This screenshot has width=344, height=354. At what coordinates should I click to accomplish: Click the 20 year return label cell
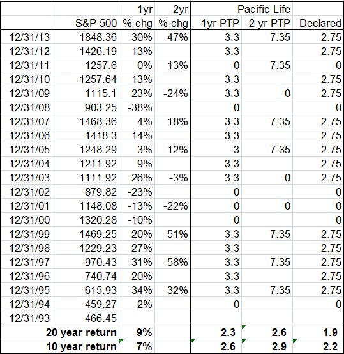point(60,332)
